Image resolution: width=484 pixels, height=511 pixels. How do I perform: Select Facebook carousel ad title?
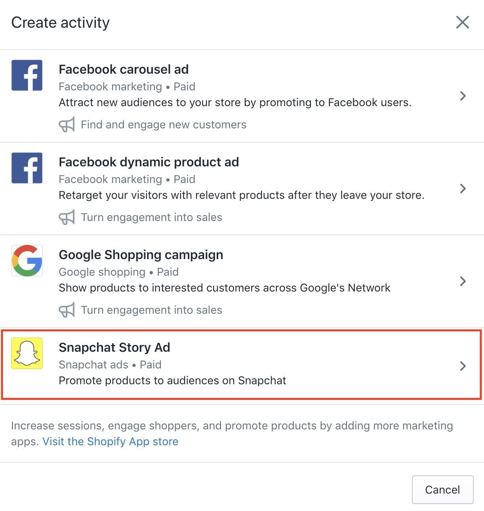pyautogui.click(x=124, y=69)
